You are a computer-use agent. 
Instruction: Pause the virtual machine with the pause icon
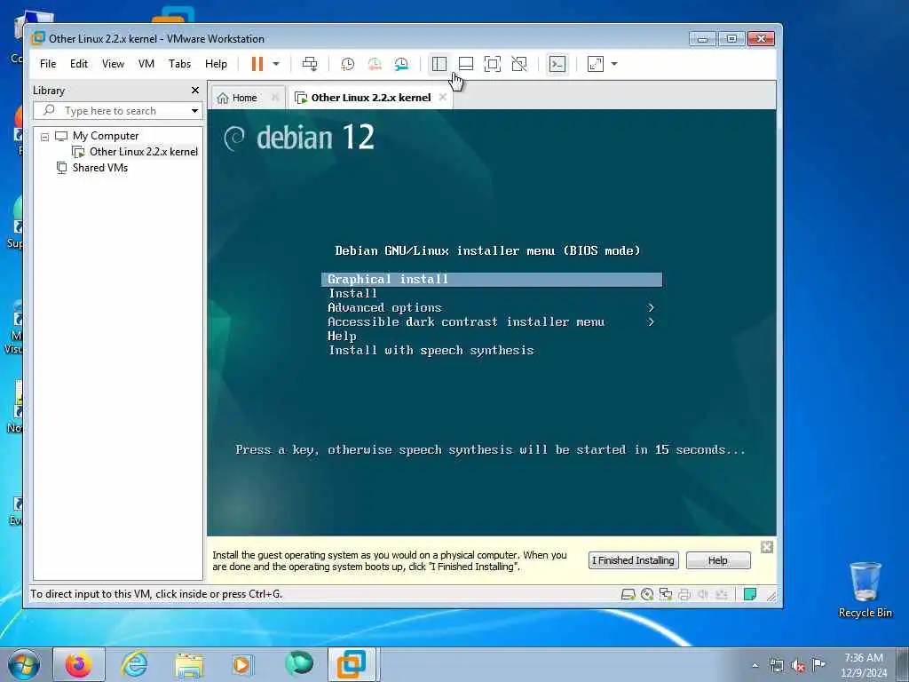257,64
